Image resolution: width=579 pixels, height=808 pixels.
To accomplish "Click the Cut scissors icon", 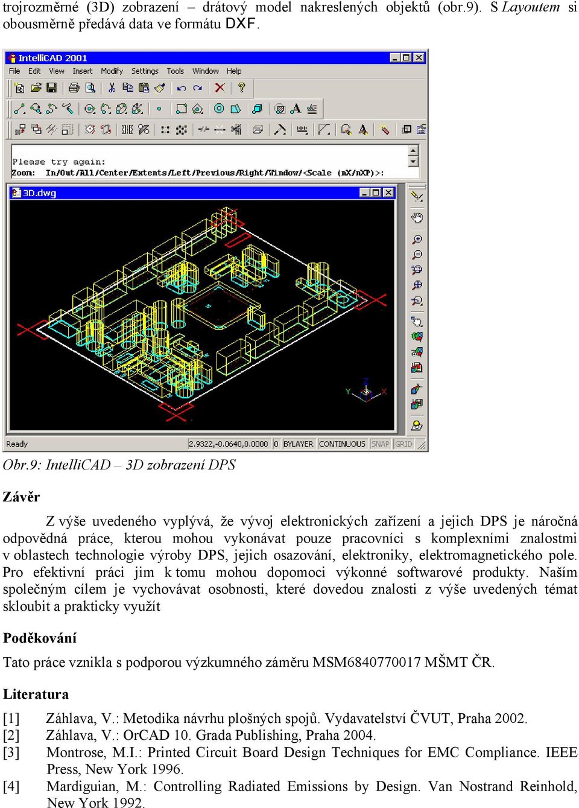I will (112, 87).
